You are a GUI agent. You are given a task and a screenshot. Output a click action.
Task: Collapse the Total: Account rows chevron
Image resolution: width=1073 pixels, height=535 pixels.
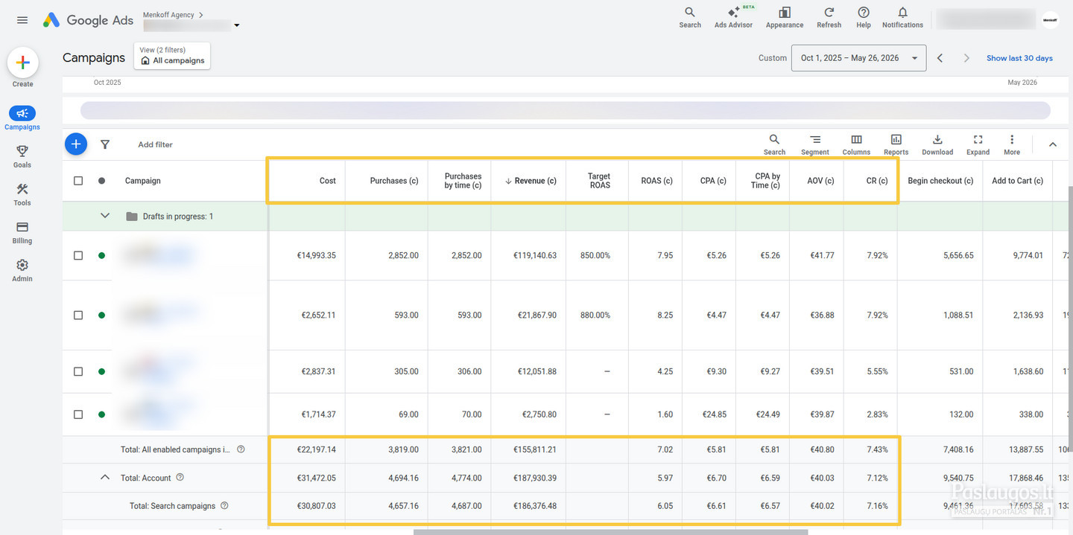(105, 478)
